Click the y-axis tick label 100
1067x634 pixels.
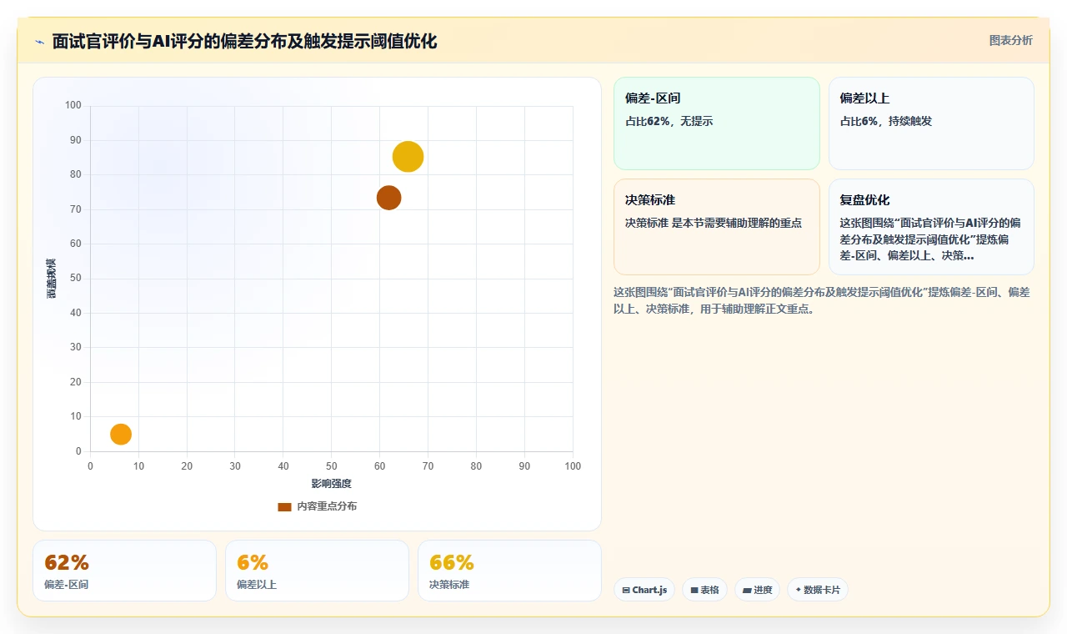pyautogui.click(x=73, y=105)
